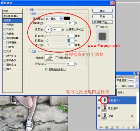Click the 确定 button

(102, 11)
